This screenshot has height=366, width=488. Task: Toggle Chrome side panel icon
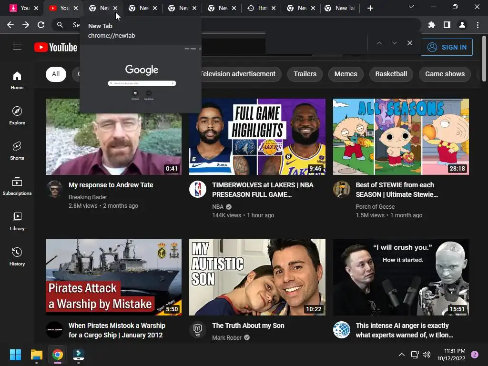[x=447, y=25]
